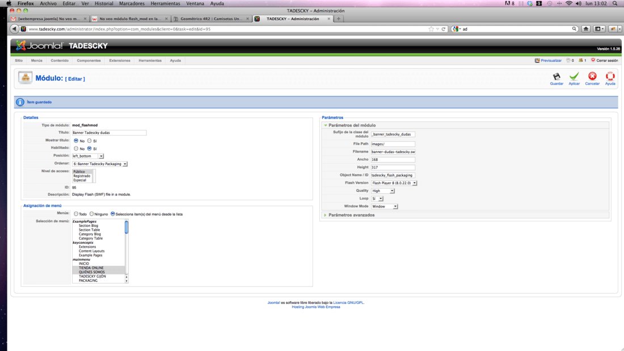Close the TADESCKY Administración tab

pos(328,19)
